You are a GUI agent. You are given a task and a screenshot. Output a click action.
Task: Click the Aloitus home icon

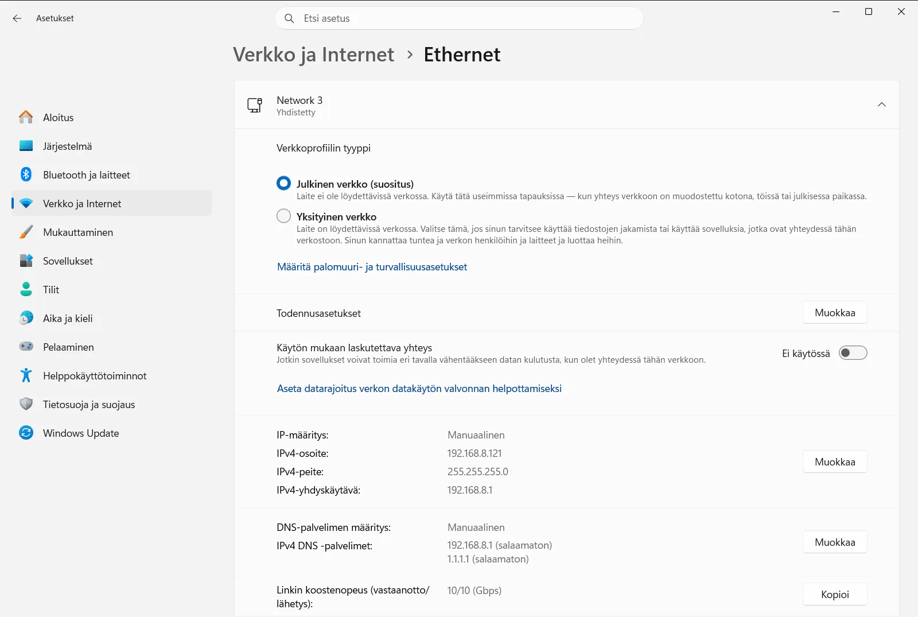coord(26,117)
